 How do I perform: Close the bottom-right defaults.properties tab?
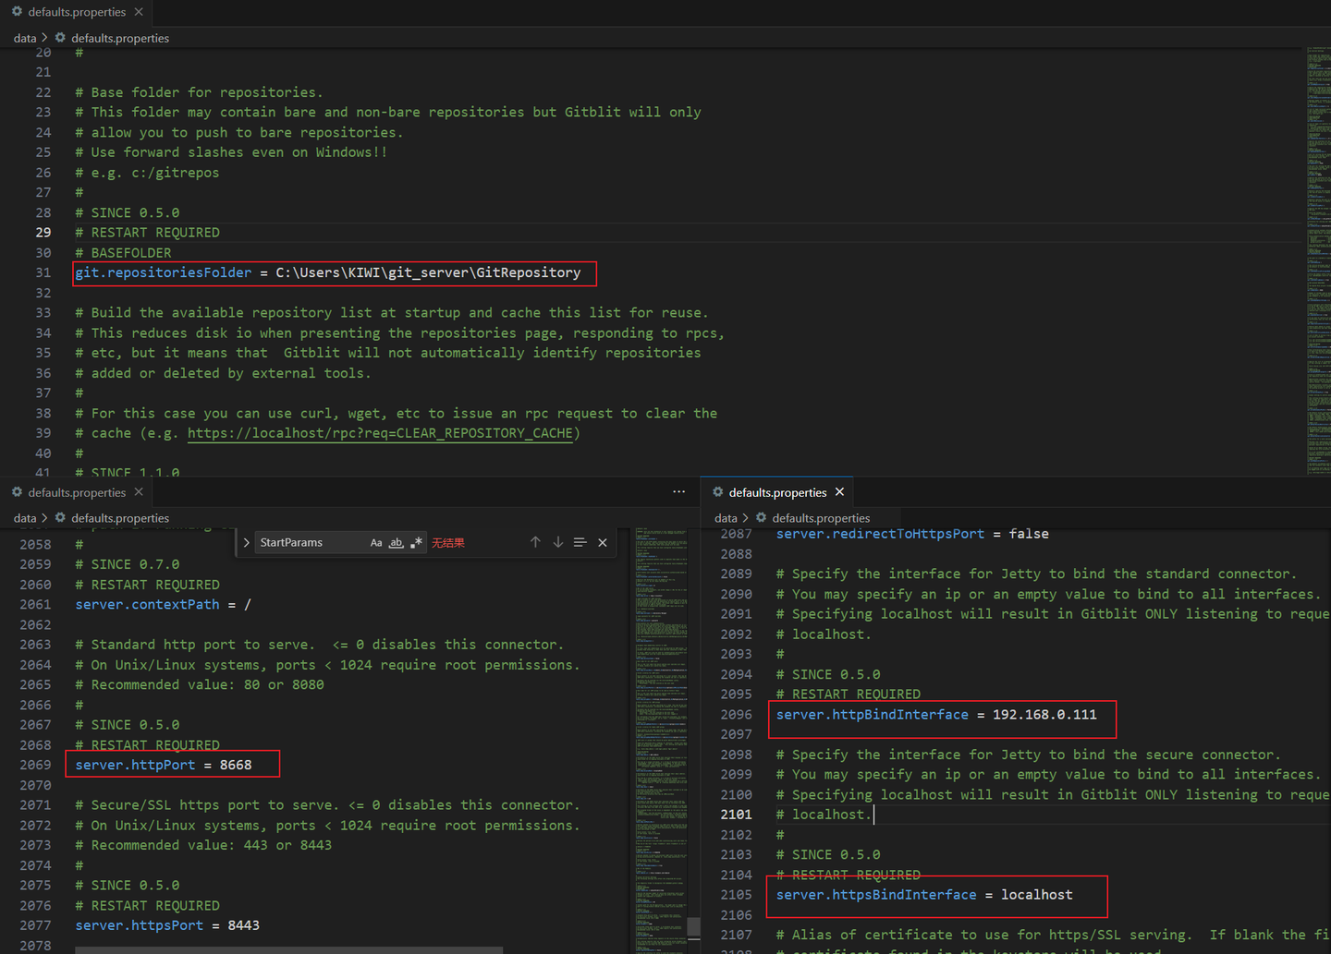[x=839, y=492]
